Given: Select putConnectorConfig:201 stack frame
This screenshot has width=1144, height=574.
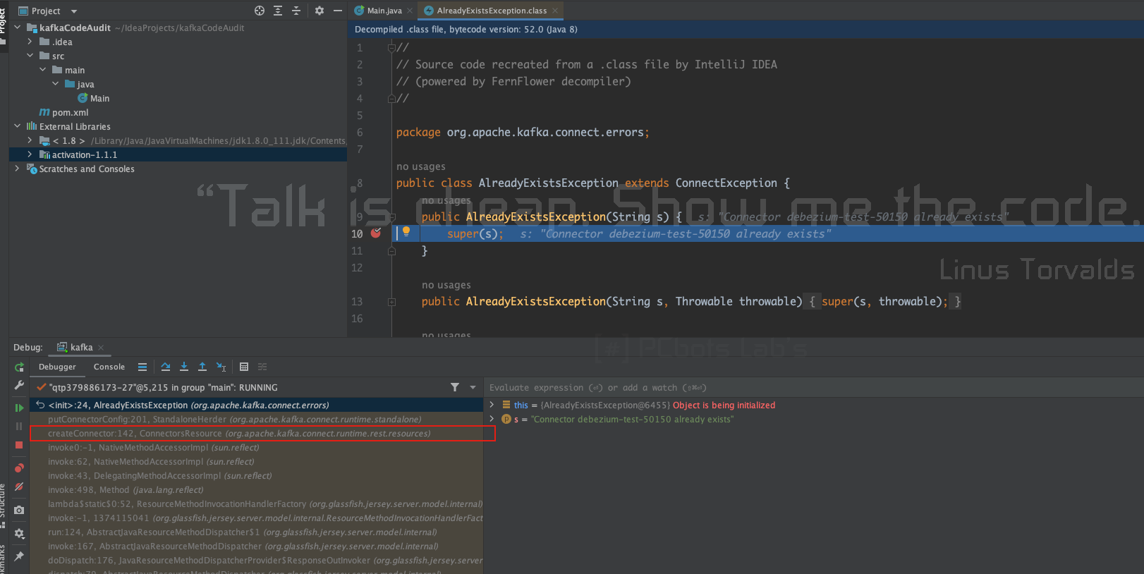Looking at the screenshot, I should tap(257, 420).
